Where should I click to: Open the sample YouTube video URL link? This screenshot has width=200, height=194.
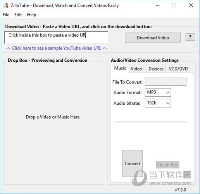[x=57, y=48]
